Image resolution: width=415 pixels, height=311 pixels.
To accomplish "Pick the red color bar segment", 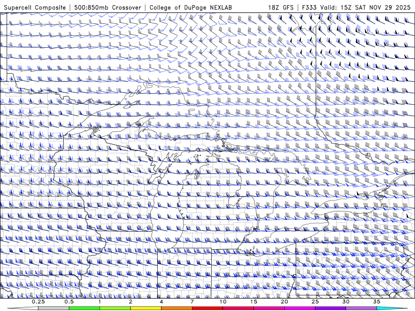I will click(x=207, y=308).
